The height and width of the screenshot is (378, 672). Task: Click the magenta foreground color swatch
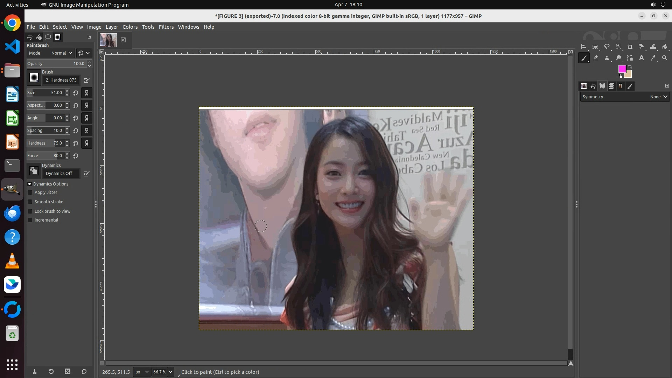click(x=622, y=69)
